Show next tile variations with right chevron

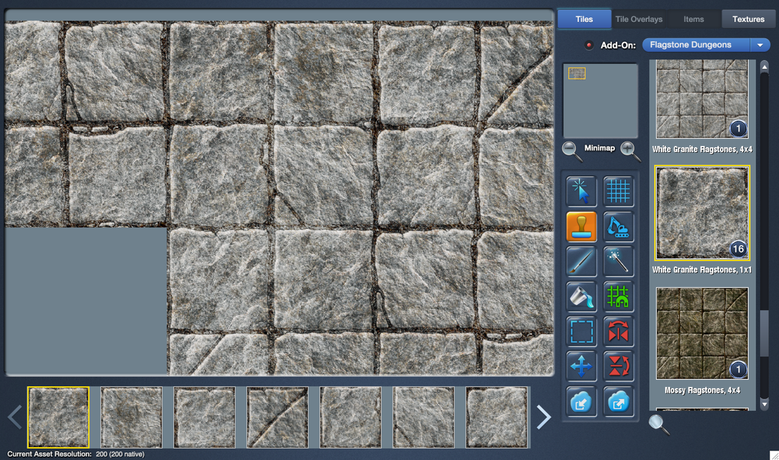(543, 417)
